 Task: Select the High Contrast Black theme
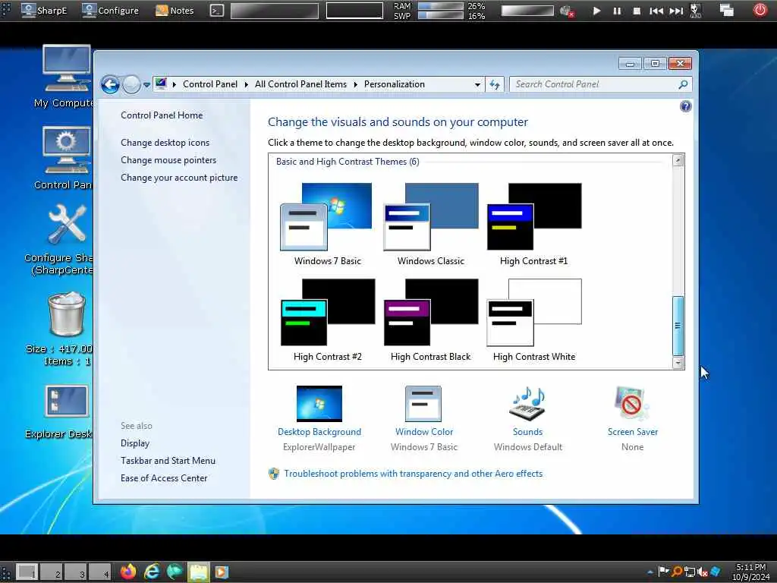(x=431, y=320)
